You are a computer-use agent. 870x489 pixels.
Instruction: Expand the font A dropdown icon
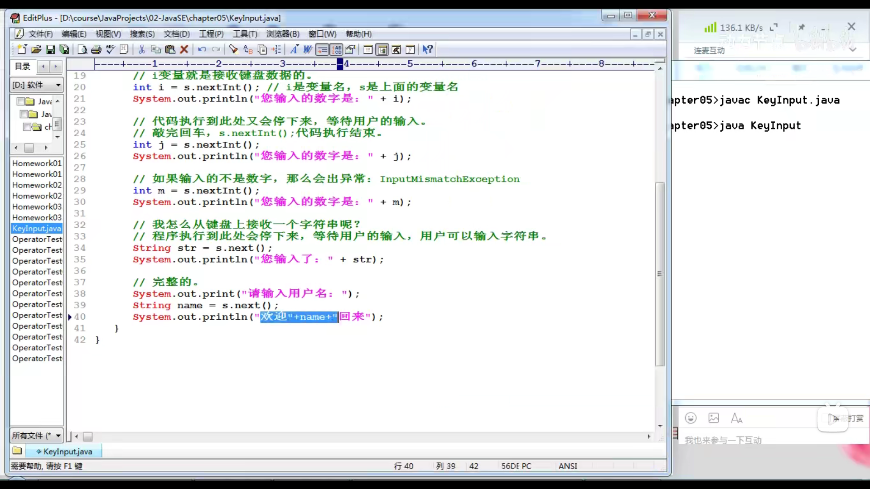click(294, 49)
